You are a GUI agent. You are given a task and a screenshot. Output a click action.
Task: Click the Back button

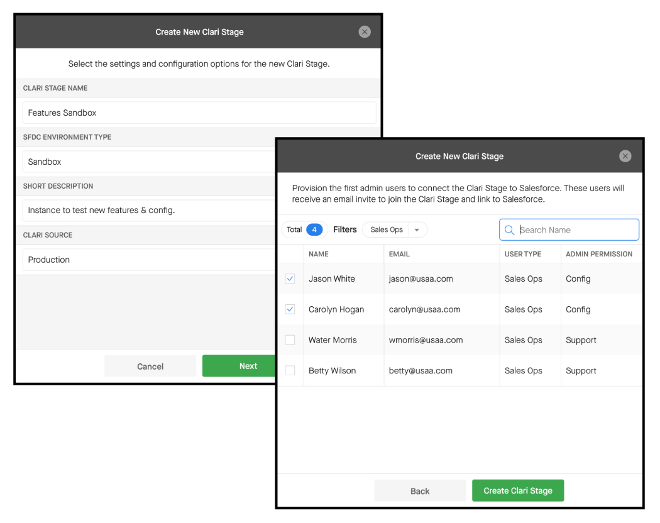(420, 491)
